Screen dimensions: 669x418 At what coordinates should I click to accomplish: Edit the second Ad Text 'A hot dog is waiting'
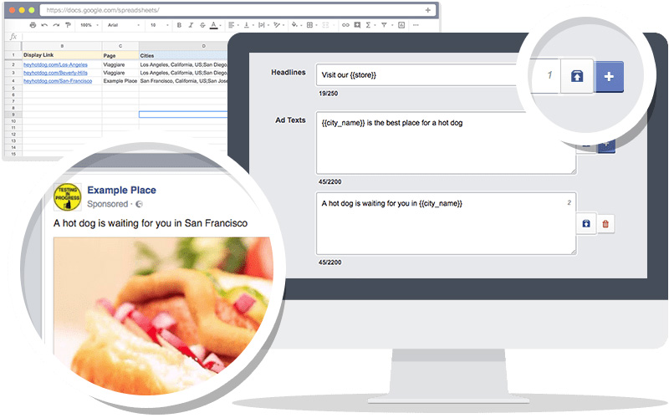[446, 223]
